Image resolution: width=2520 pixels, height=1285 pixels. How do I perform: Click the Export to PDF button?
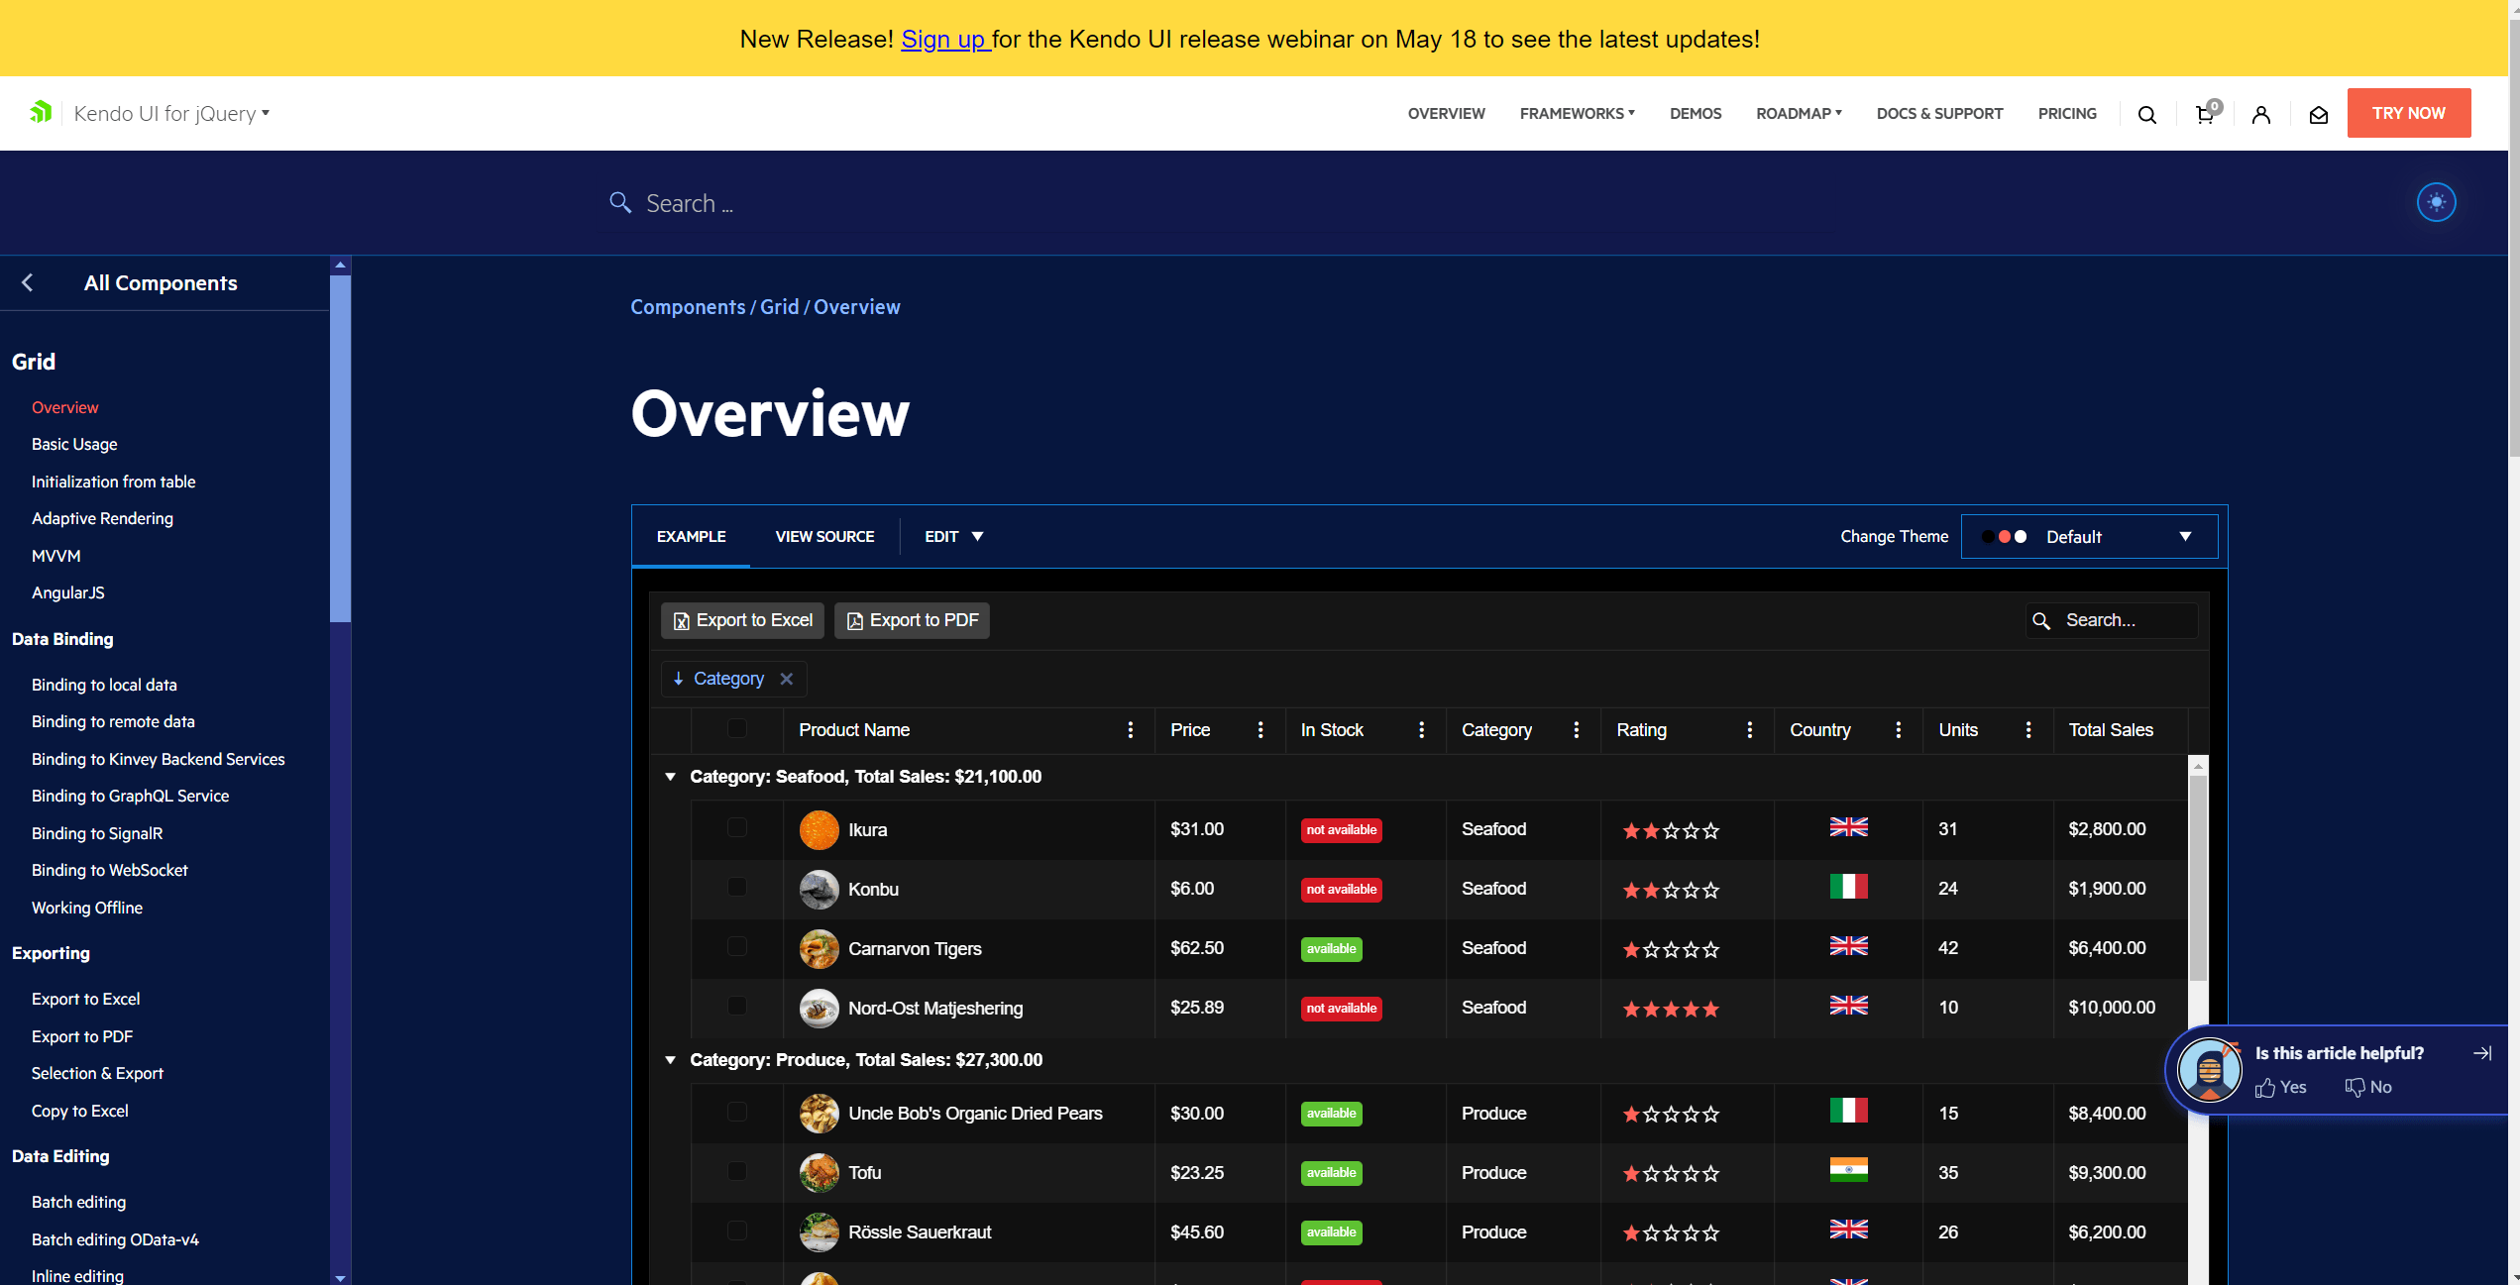[912, 620]
